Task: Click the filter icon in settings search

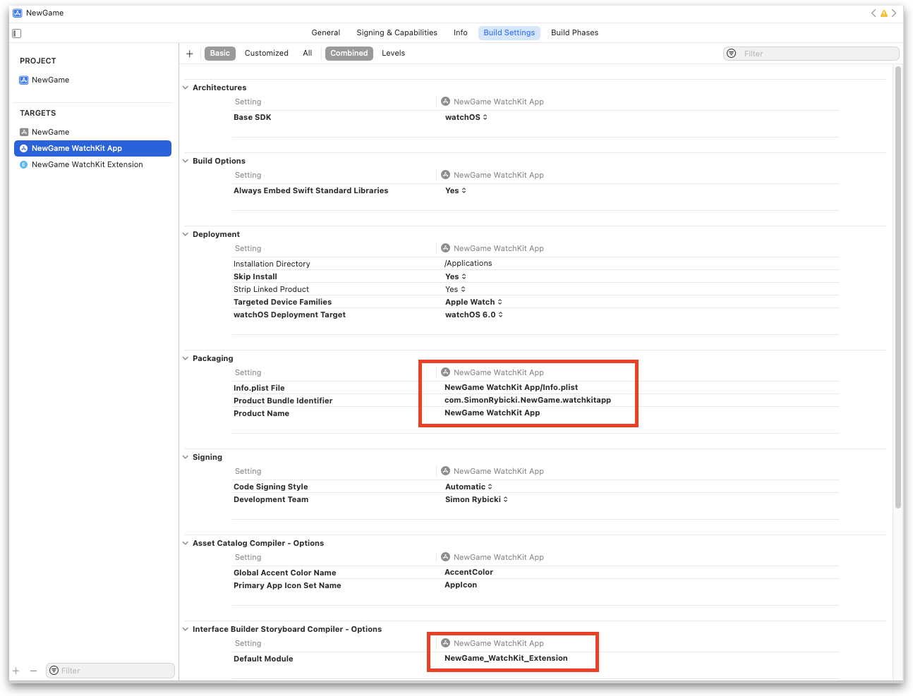Action: pyautogui.click(x=732, y=54)
